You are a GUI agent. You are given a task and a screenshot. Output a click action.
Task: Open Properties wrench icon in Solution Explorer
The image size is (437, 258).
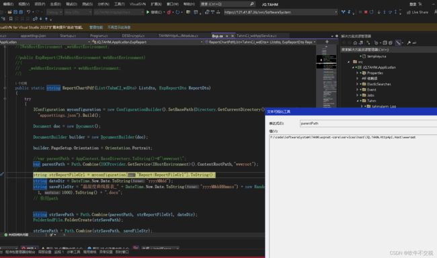[409, 43]
